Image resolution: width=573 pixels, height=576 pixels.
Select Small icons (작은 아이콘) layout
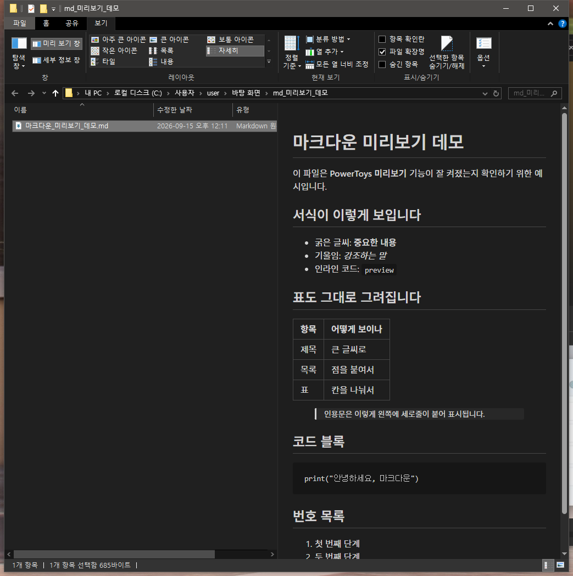tap(114, 50)
